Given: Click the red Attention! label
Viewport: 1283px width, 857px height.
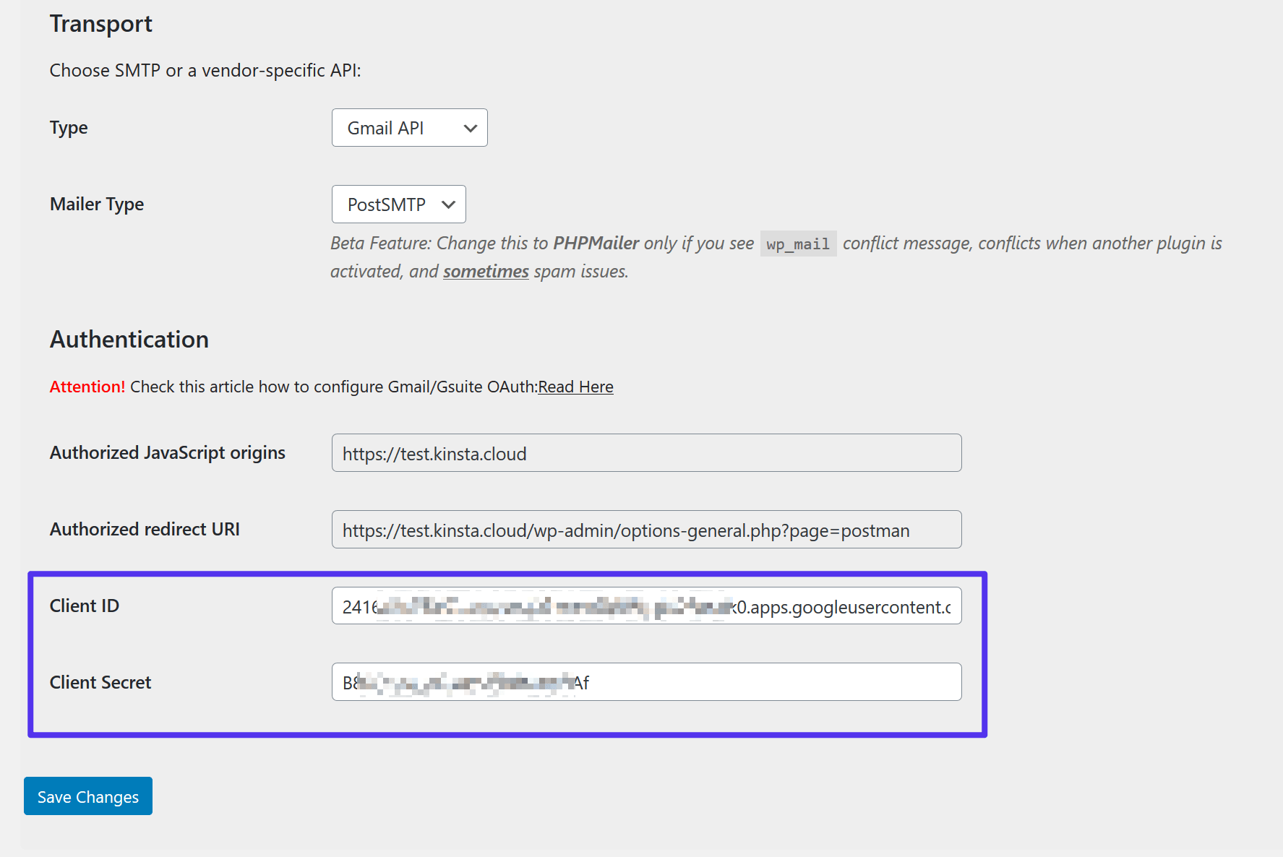Looking at the screenshot, I should click(87, 387).
